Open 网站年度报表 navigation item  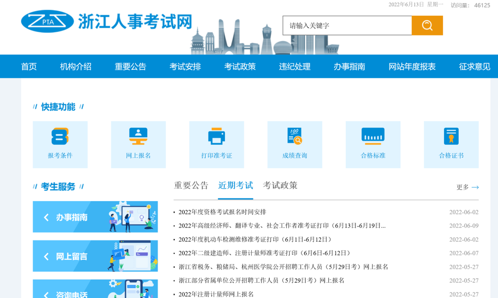(412, 66)
